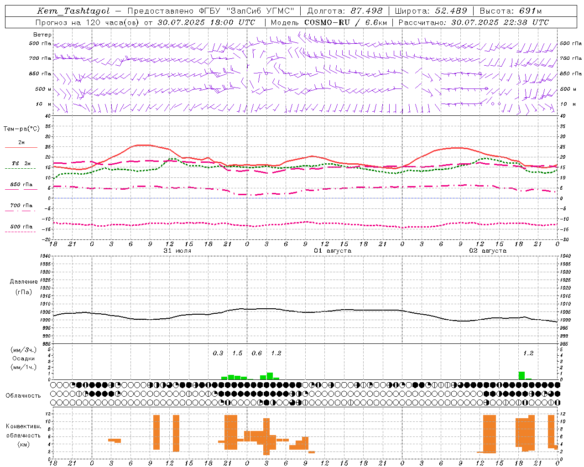Click the 2м temperature legend entry without Td
Image resolution: width=584 pixels, height=467 pixels.
coord(21,144)
